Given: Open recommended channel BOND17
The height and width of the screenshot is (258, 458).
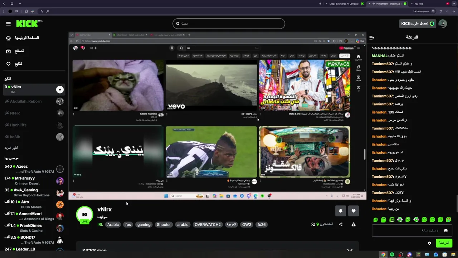Looking at the screenshot, I should click(34, 240).
